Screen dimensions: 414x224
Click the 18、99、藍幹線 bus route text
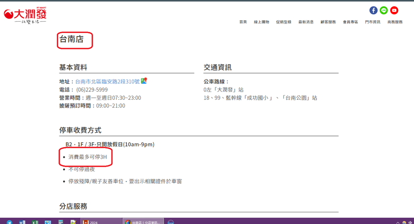(260, 98)
